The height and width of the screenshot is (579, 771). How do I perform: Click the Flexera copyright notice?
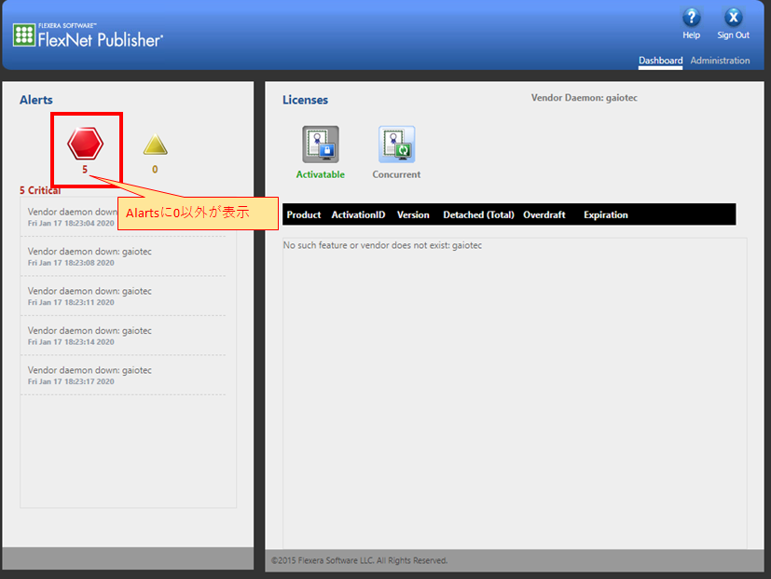click(360, 560)
